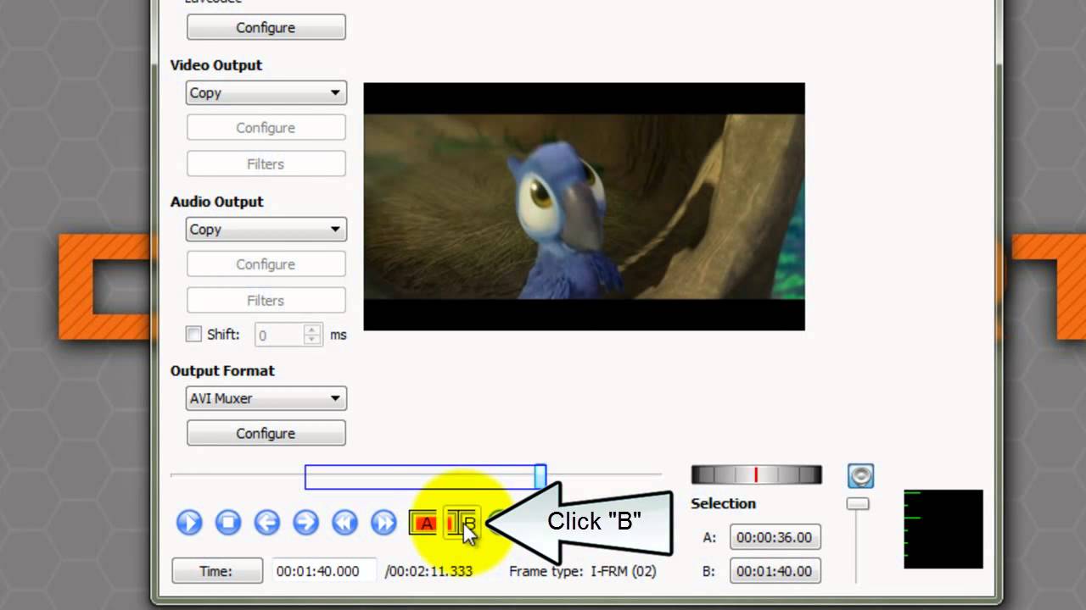
Task: Click the volume slider handle
Action: click(x=858, y=504)
